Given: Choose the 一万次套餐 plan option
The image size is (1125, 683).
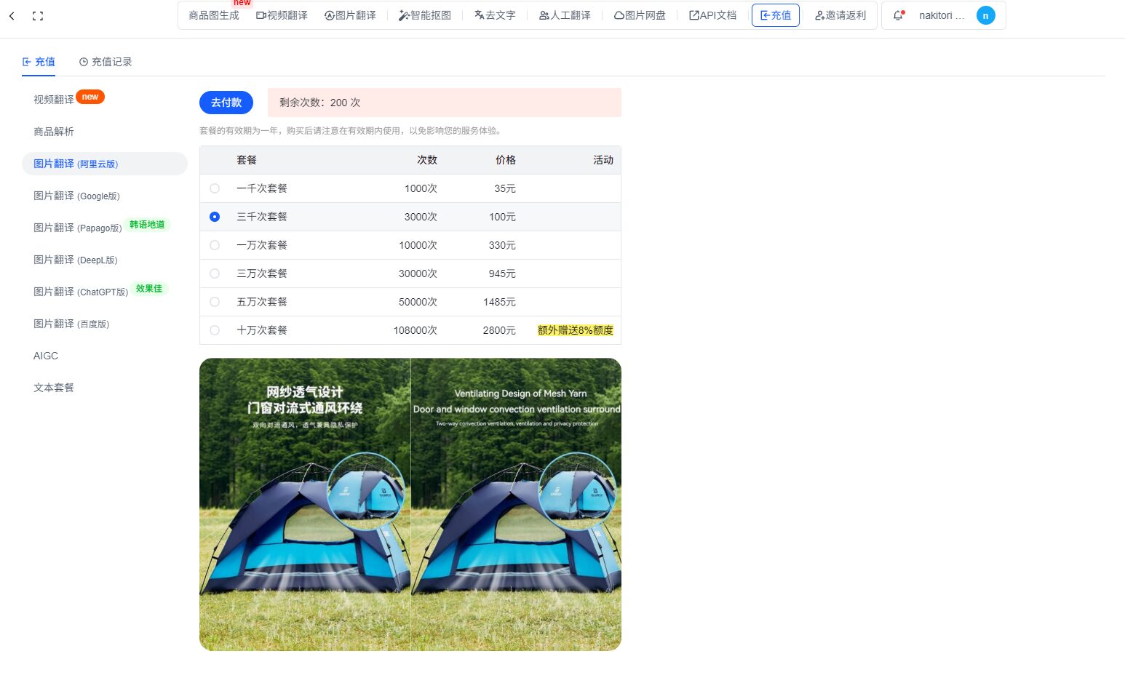Looking at the screenshot, I should (x=214, y=245).
